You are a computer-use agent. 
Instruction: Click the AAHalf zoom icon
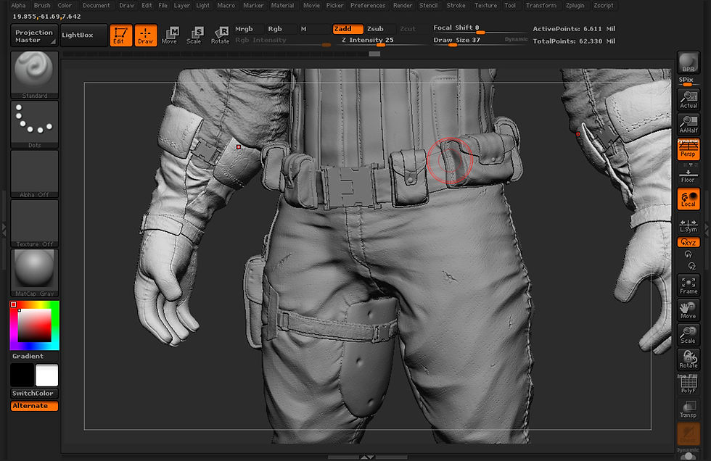click(688, 125)
